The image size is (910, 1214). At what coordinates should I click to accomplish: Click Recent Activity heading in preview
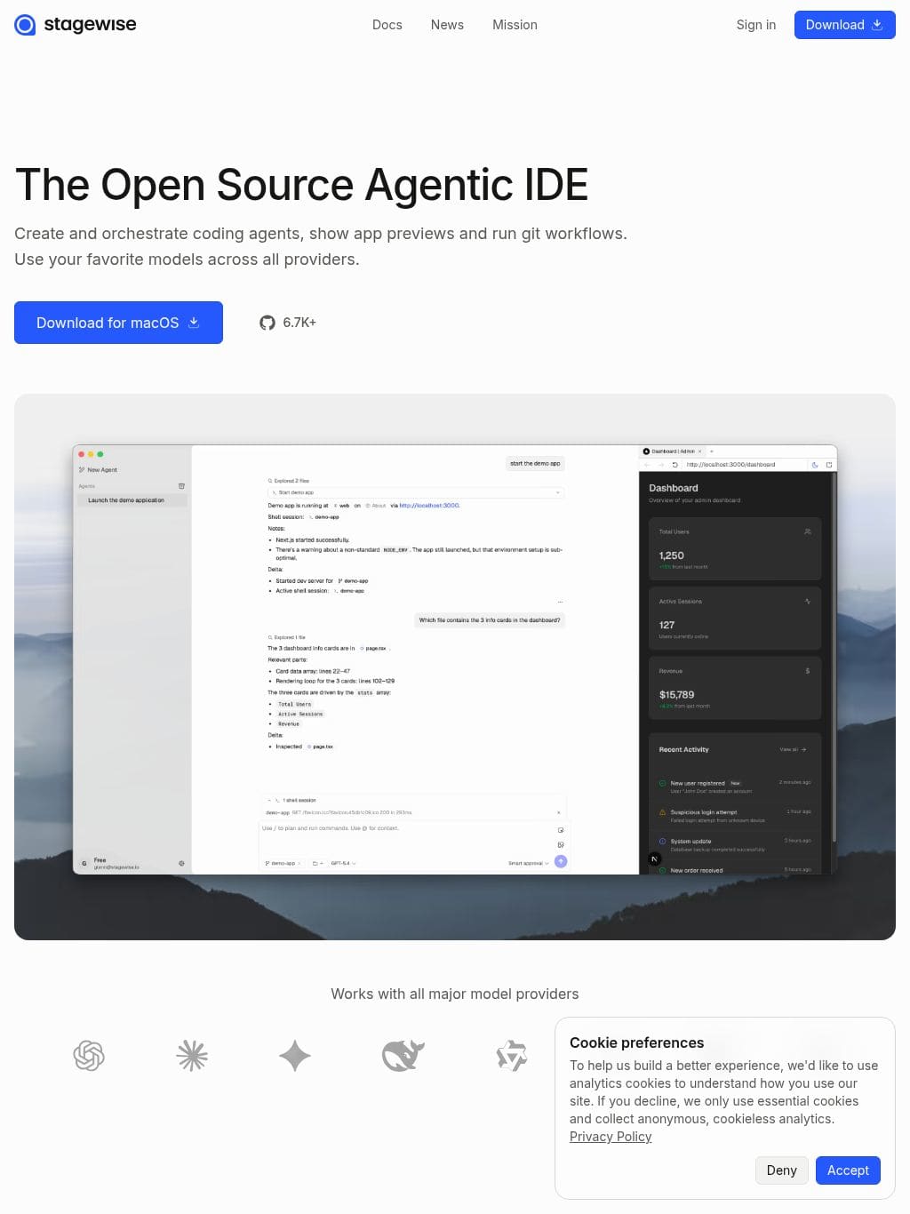[683, 749]
